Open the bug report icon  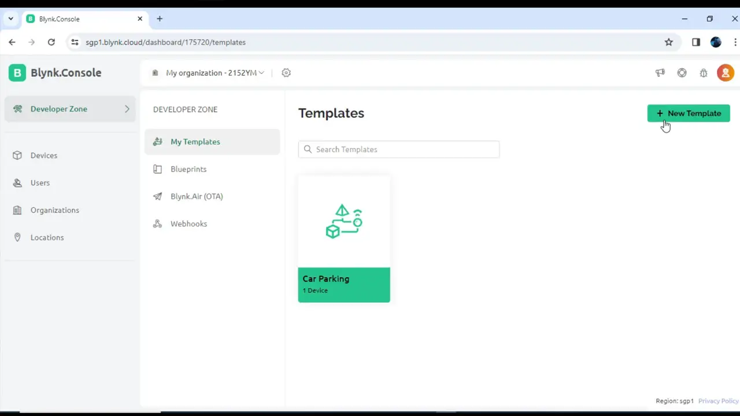pos(704,73)
